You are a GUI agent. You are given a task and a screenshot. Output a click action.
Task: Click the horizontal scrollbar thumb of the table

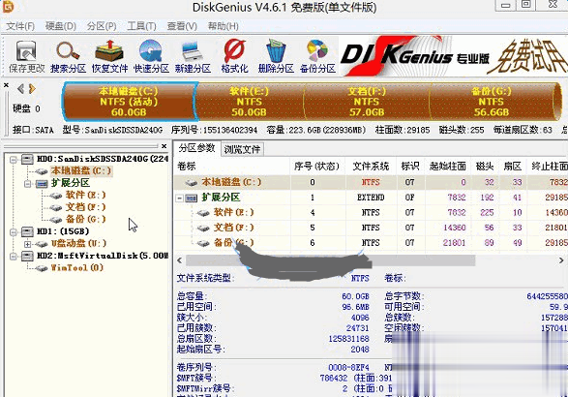330,260
